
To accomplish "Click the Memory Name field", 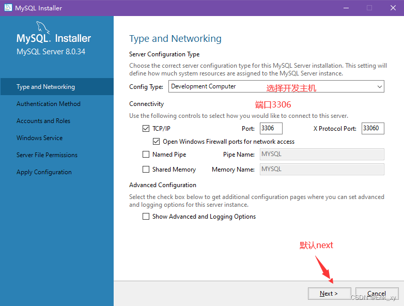I will pos(322,169).
